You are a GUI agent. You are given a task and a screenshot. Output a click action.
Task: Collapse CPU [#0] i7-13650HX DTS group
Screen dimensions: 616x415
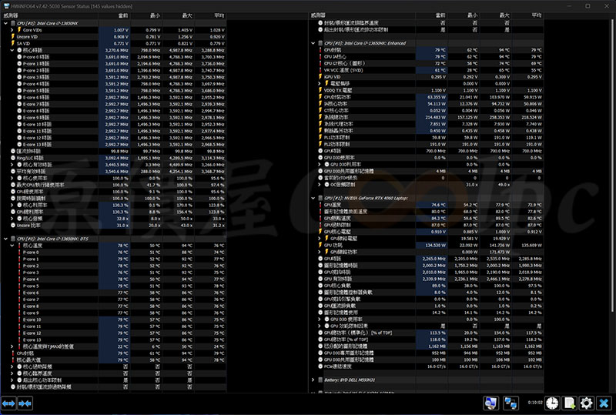(x=5, y=239)
